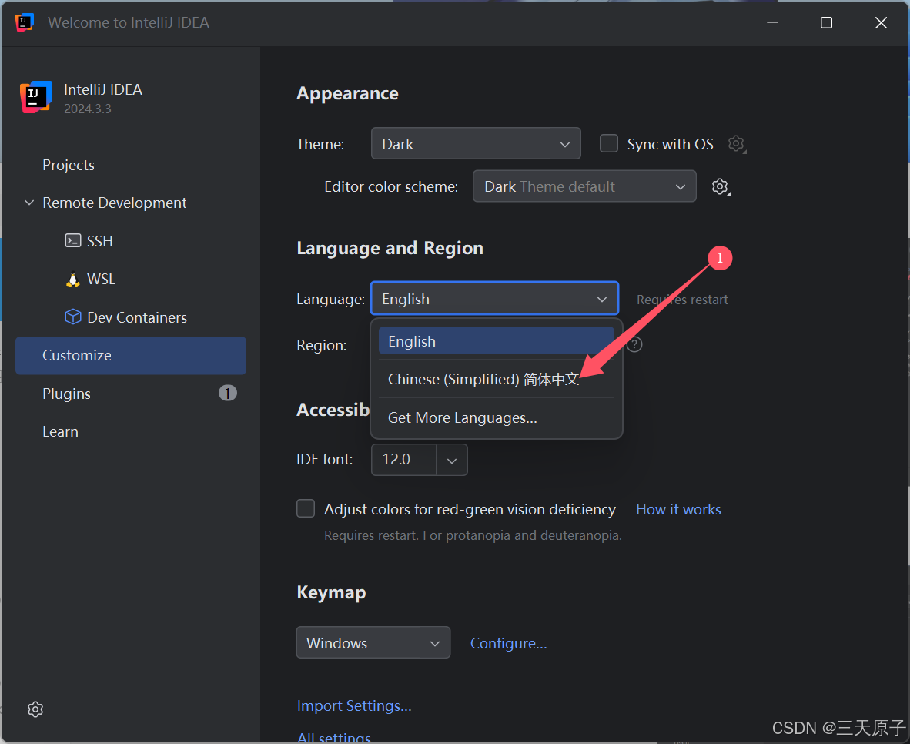Open the Theme dropdown showing Dark

(476, 143)
